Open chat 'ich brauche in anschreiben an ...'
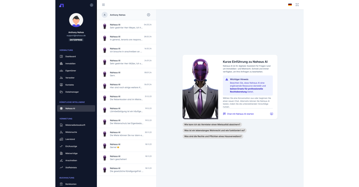 (127, 50)
